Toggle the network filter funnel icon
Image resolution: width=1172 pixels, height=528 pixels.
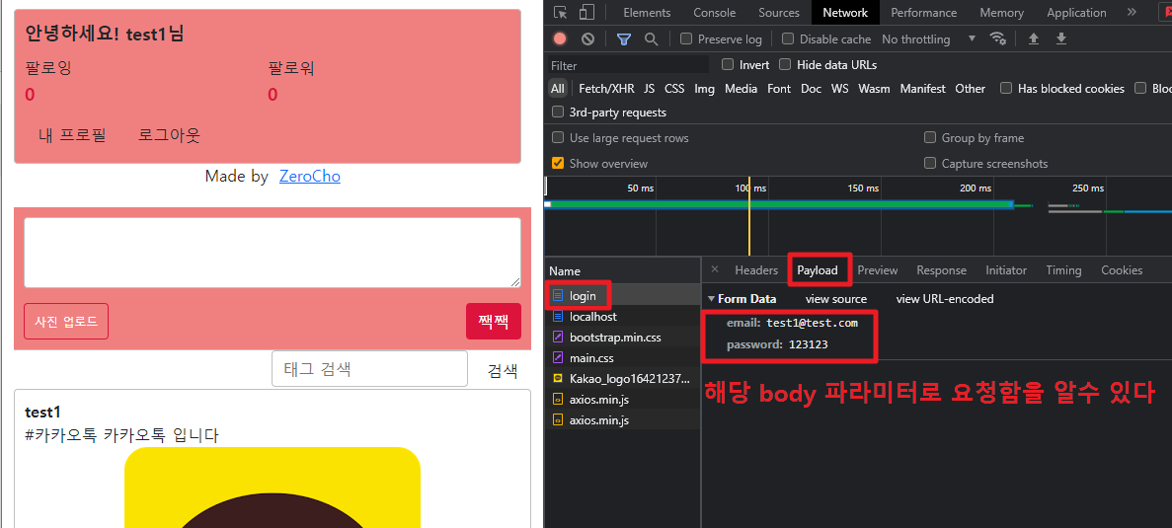tap(623, 38)
